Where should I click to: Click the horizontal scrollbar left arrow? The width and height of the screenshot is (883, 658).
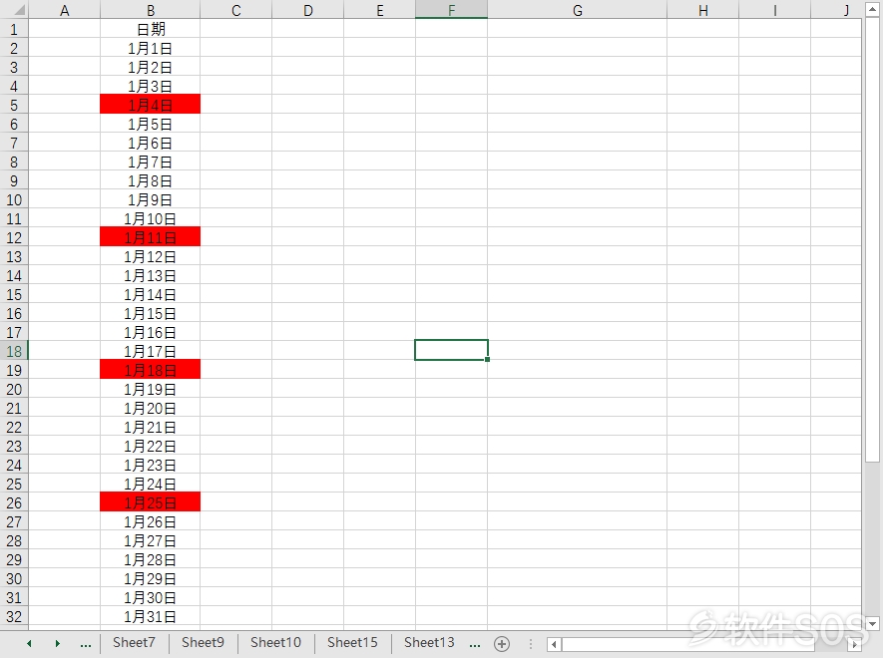(x=554, y=644)
